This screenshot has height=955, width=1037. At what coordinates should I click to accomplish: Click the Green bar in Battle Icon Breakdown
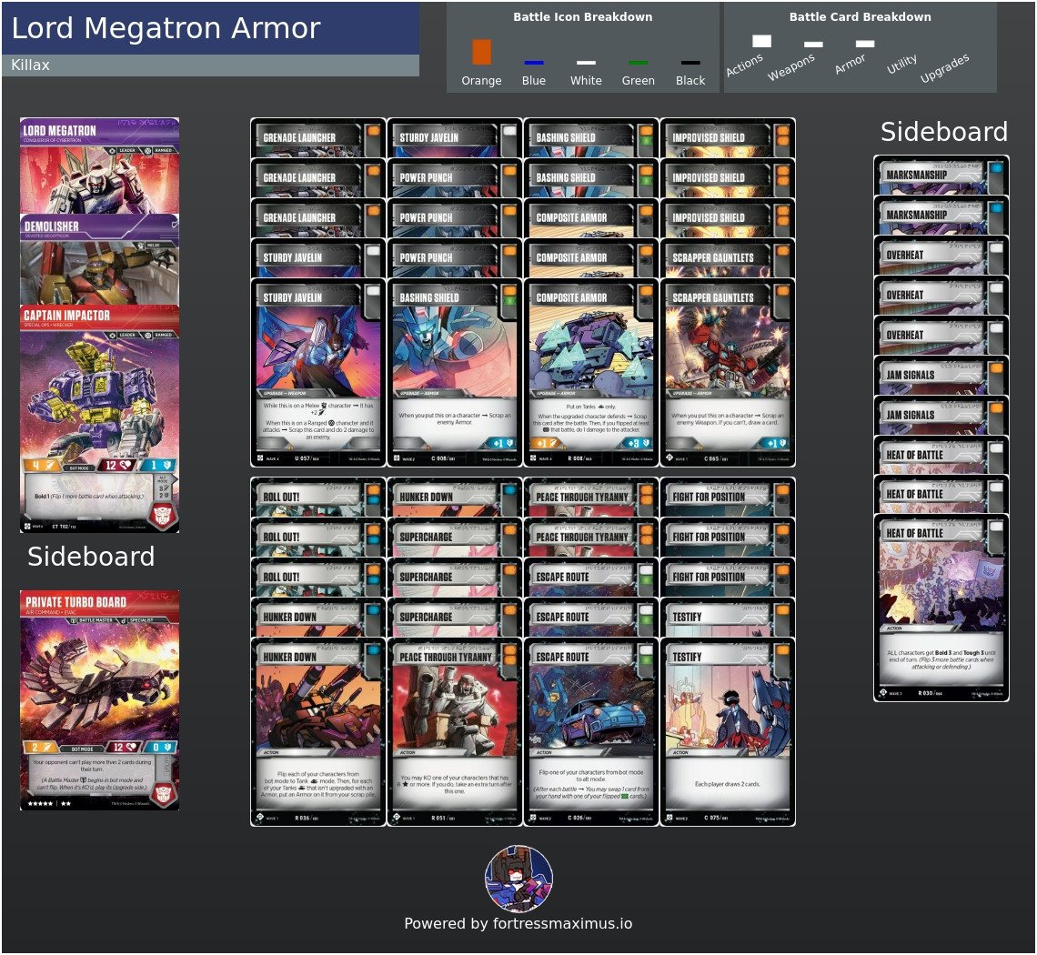coord(639,63)
